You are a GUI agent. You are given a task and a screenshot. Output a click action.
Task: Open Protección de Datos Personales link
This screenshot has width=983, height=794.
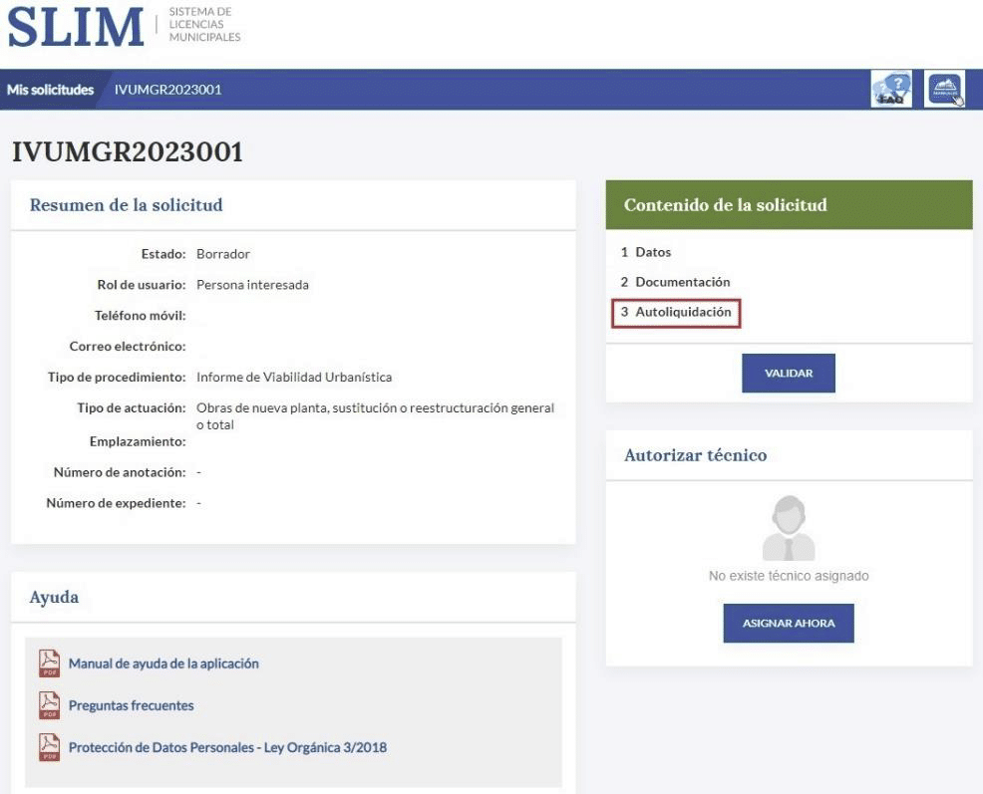coord(227,747)
